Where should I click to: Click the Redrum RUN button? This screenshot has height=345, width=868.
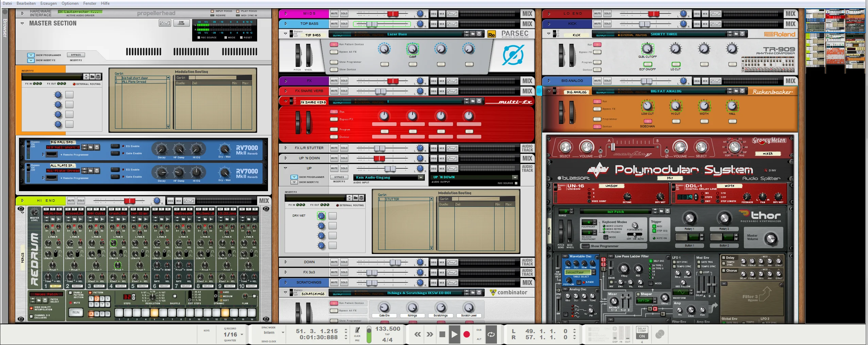tap(76, 312)
